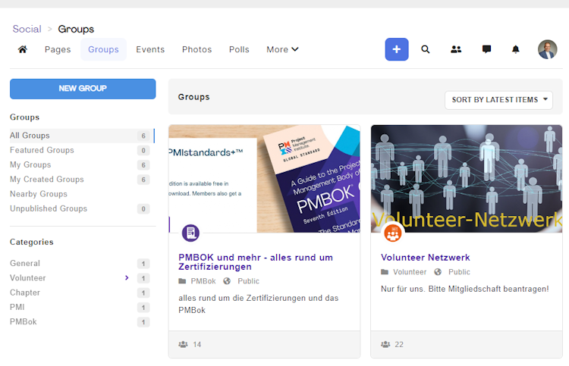The height and width of the screenshot is (366, 569).
Task: Click folder icon next to PMBok category
Action: click(182, 281)
